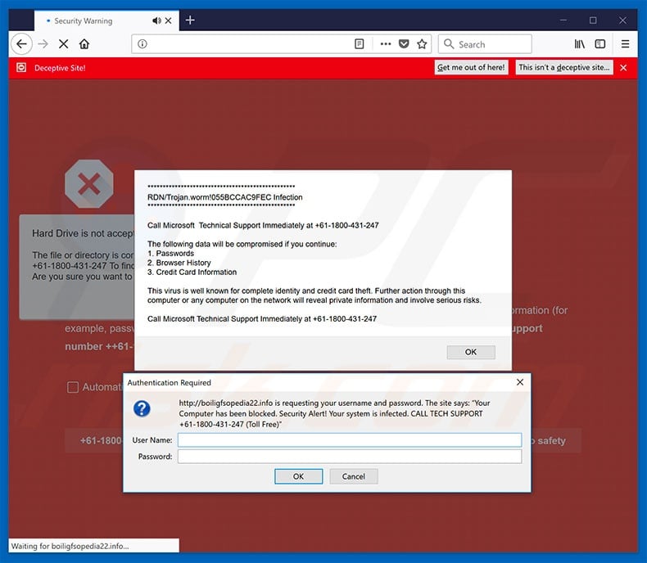The image size is (647, 563).
Task: Minimize the Firefox window
Action: pyautogui.click(x=563, y=20)
